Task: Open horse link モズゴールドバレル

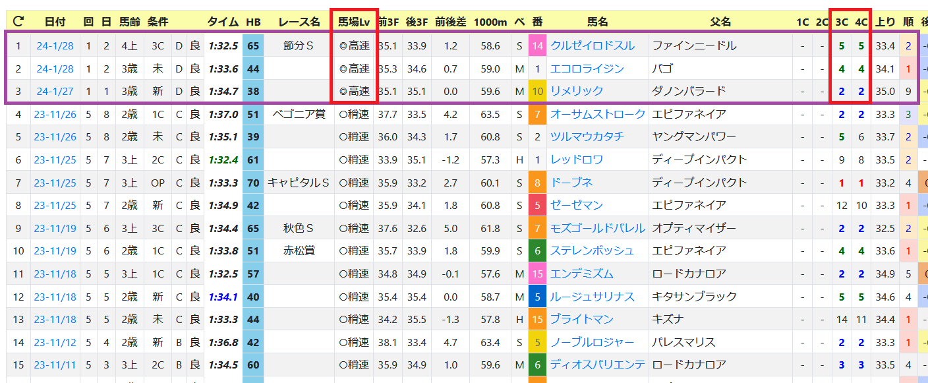Action: click(x=598, y=228)
